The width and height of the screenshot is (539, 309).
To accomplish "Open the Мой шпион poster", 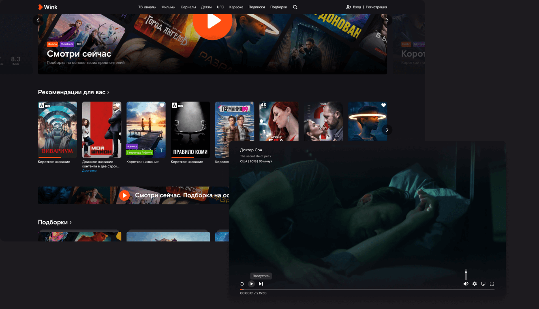I will pyautogui.click(x=102, y=129).
